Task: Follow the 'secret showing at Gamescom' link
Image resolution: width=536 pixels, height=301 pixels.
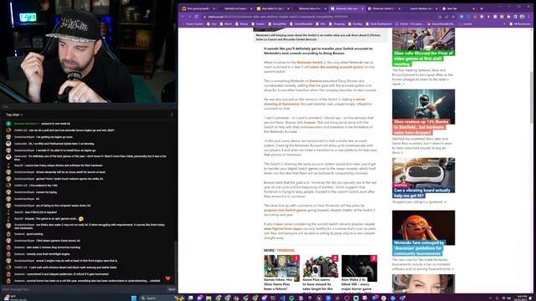Action: (x=314, y=101)
